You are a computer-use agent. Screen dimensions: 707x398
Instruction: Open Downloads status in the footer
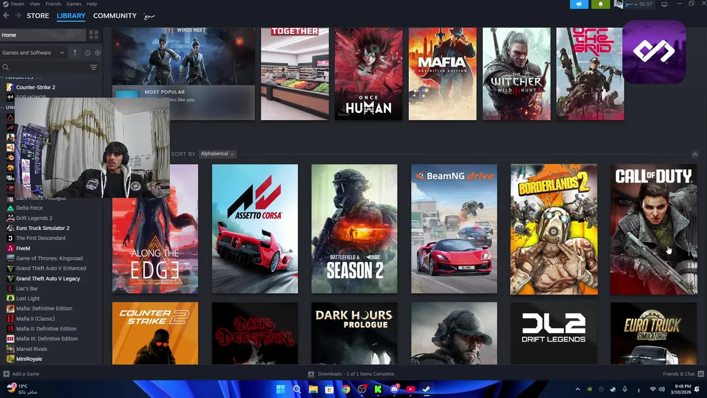(x=351, y=374)
